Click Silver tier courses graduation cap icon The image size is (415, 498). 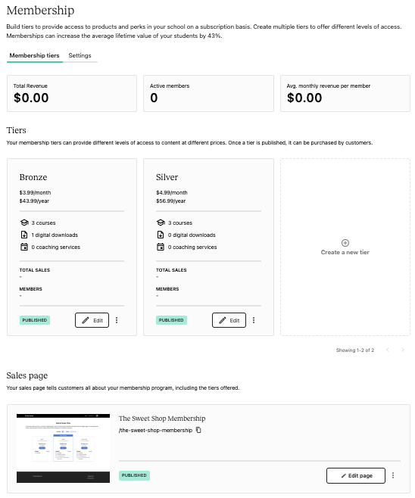pyautogui.click(x=161, y=223)
